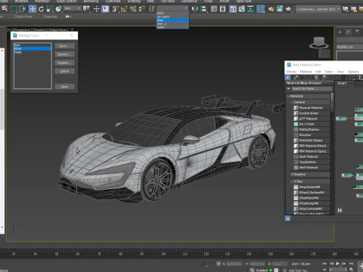Open Modes menu in Slate Material Editor

click(x=291, y=72)
